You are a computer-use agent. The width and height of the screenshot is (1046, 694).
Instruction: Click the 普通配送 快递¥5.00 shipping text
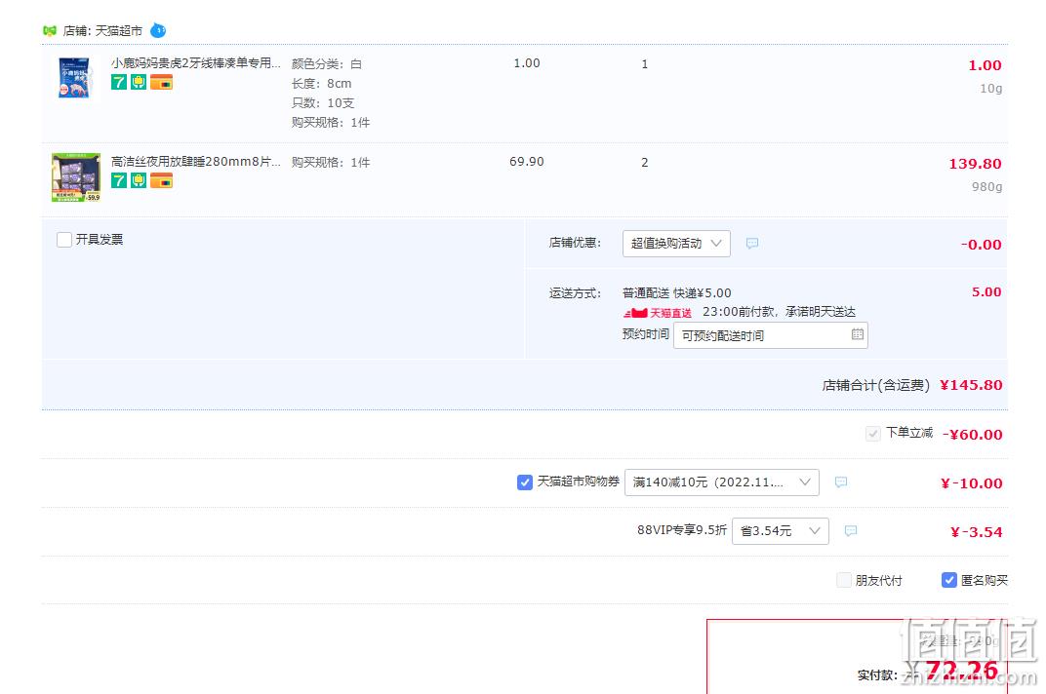[676, 292]
